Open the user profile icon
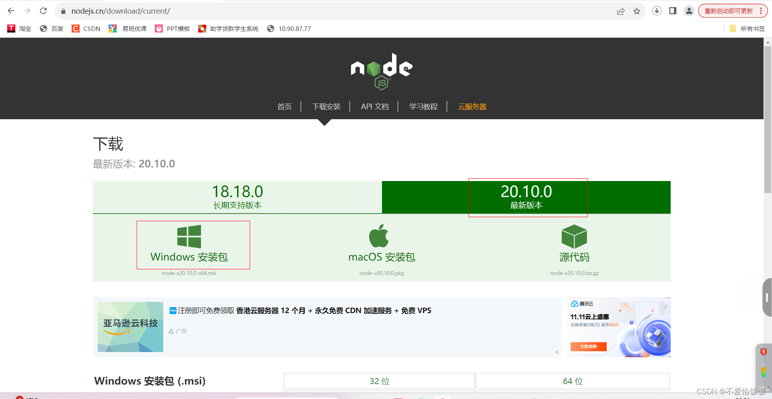 (x=689, y=11)
